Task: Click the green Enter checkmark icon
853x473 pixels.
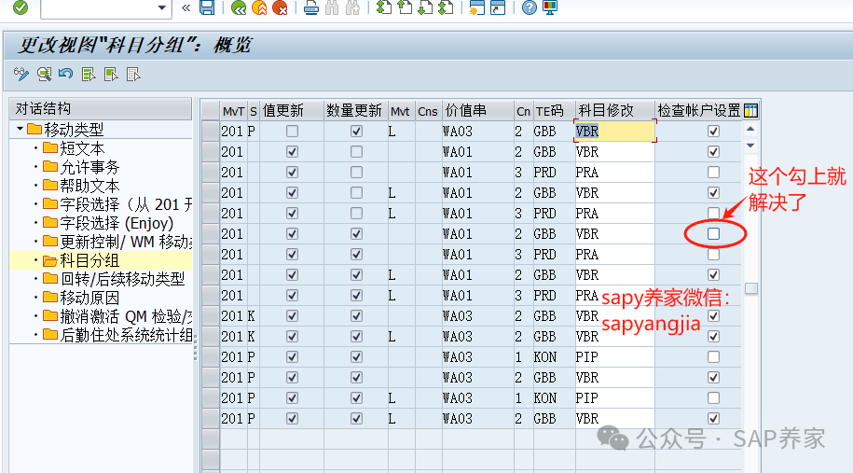Action: [21, 7]
